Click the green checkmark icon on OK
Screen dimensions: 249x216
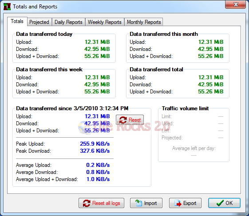click(x=220, y=203)
